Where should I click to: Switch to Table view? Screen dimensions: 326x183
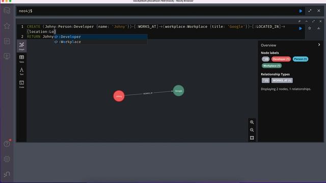tap(21, 59)
